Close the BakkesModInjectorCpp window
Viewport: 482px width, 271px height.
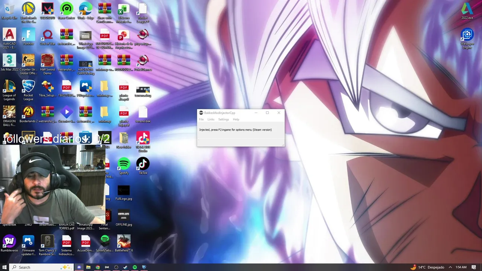coord(279,113)
